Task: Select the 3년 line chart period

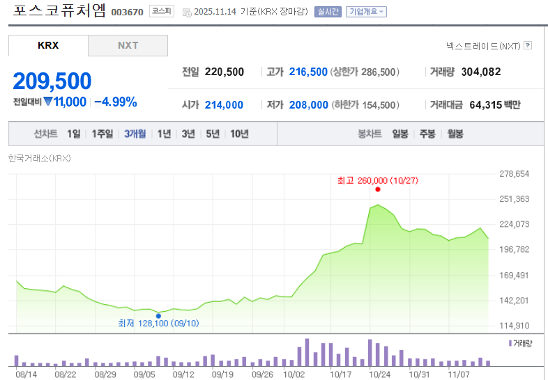Action: [x=188, y=134]
